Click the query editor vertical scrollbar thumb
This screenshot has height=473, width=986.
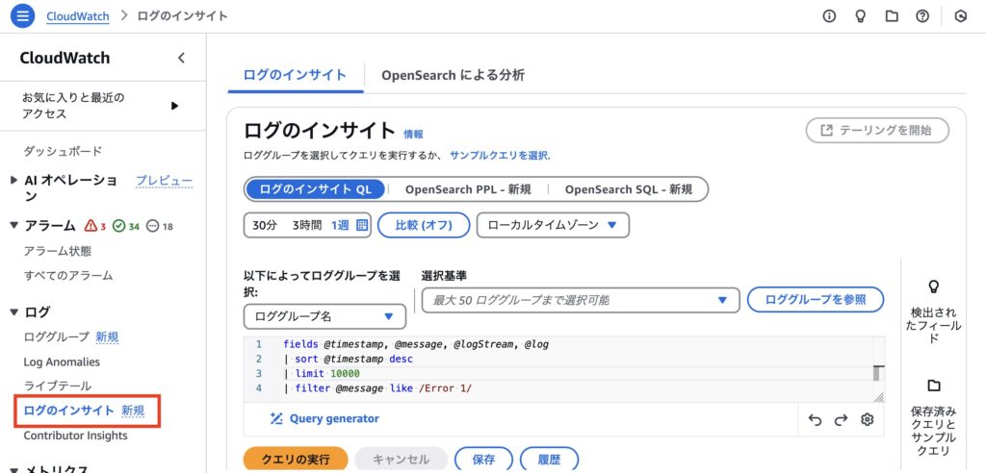(x=875, y=373)
